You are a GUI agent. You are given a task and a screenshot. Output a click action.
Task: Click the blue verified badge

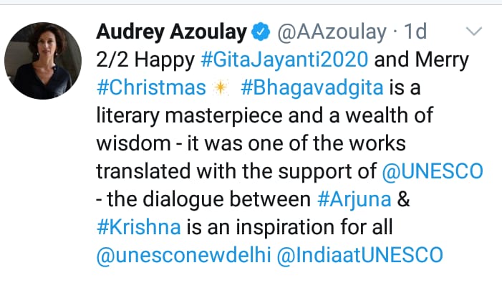point(261,32)
